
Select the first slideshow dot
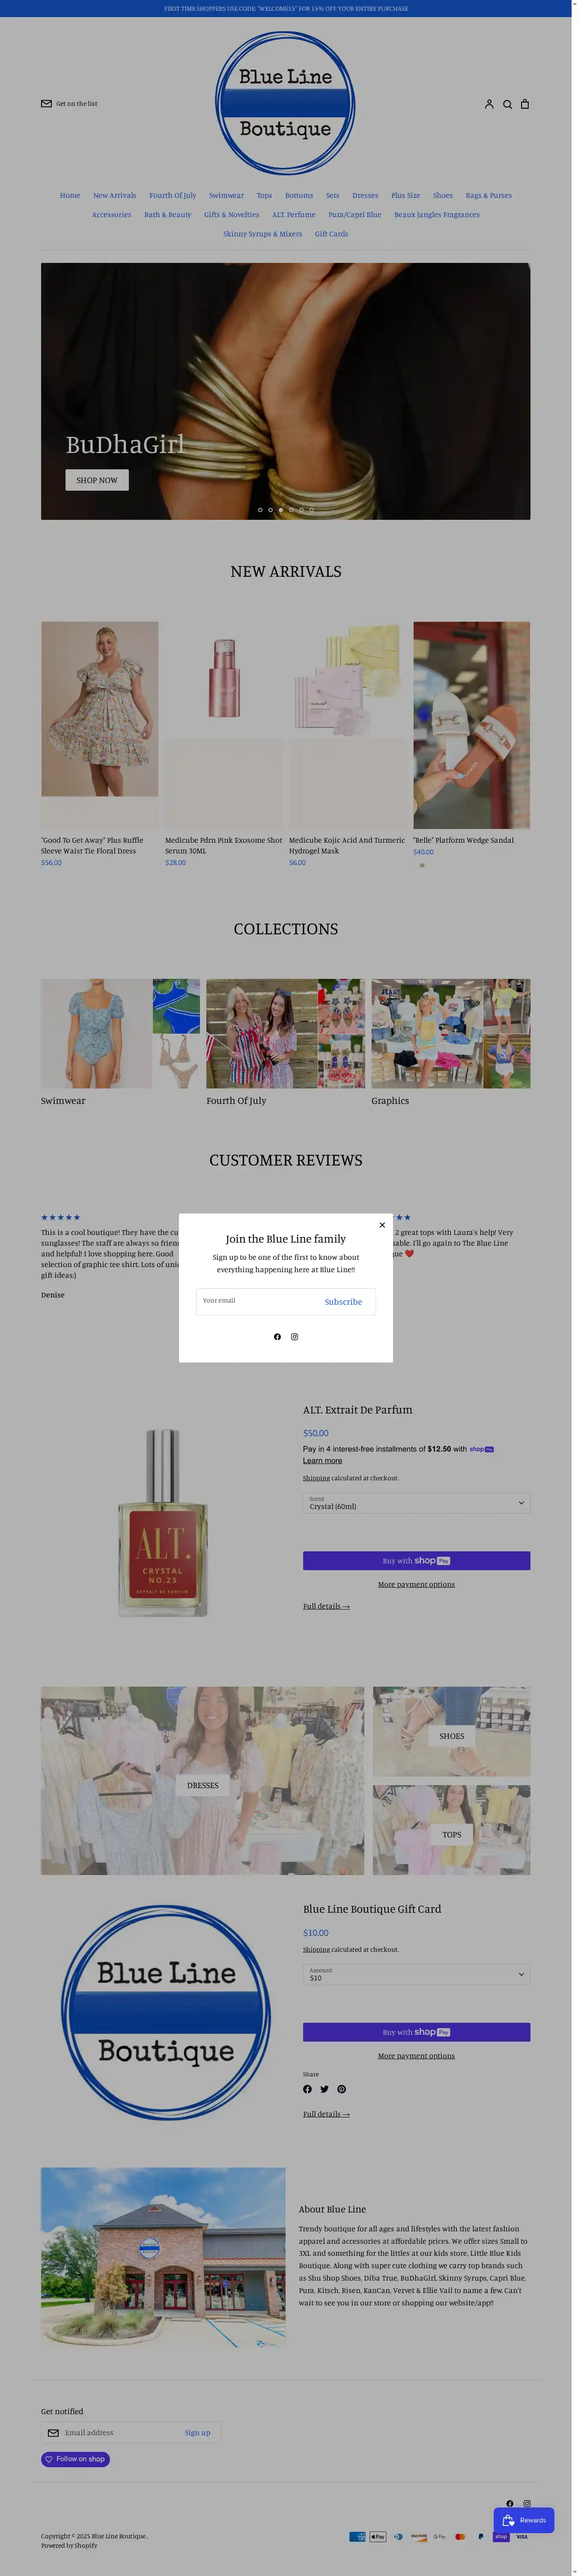click(x=260, y=510)
